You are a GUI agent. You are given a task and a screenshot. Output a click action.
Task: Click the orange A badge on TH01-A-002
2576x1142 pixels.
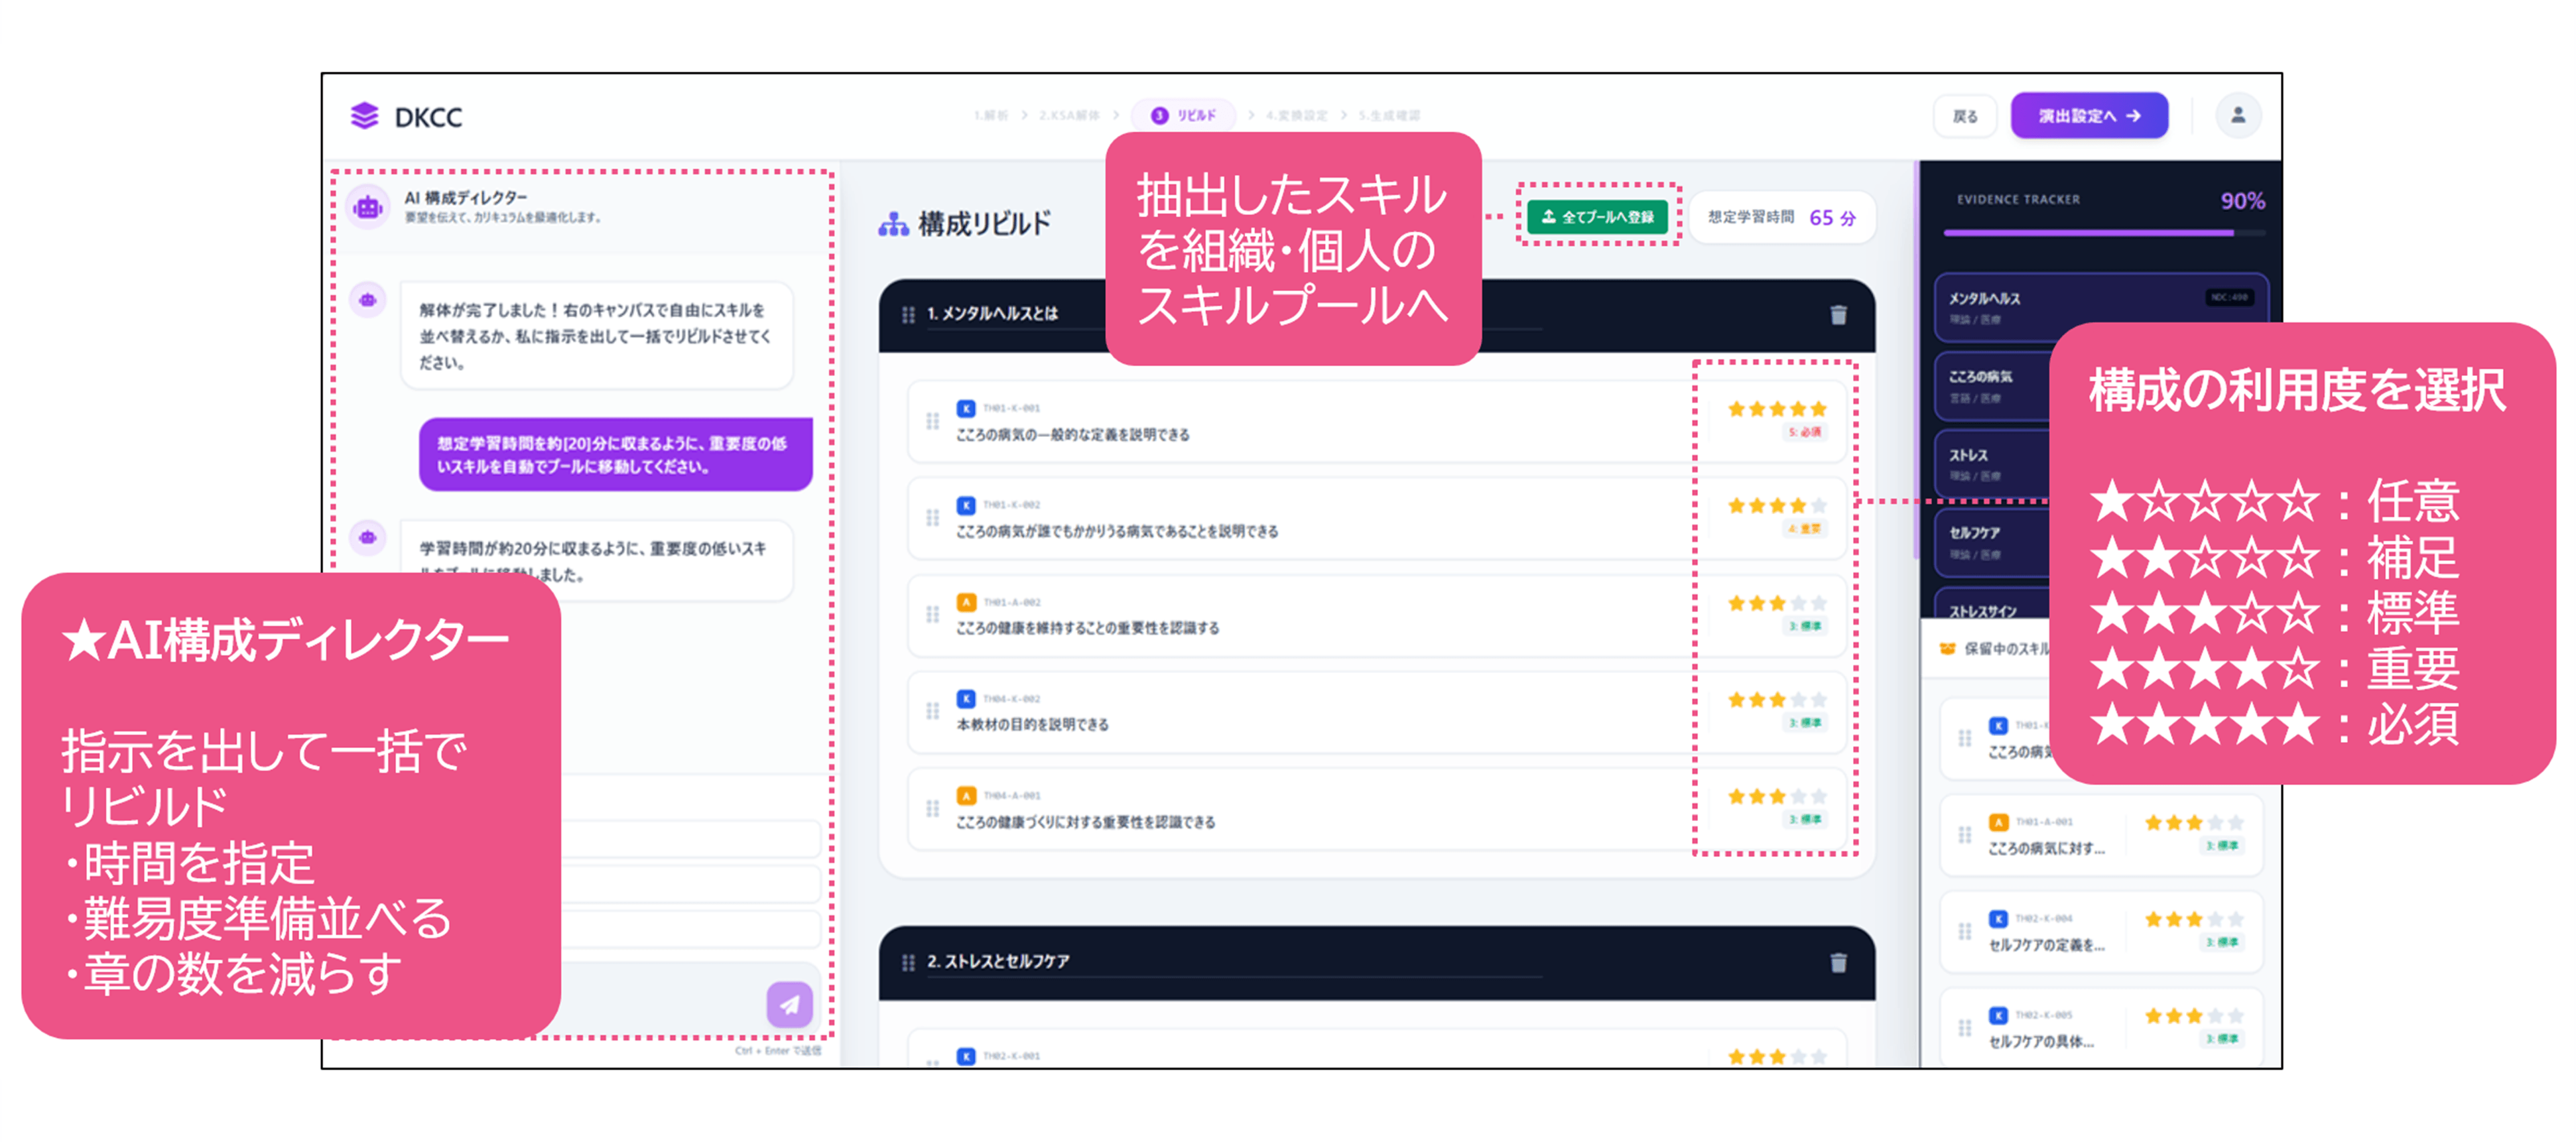pyautogui.click(x=966, y=602)
